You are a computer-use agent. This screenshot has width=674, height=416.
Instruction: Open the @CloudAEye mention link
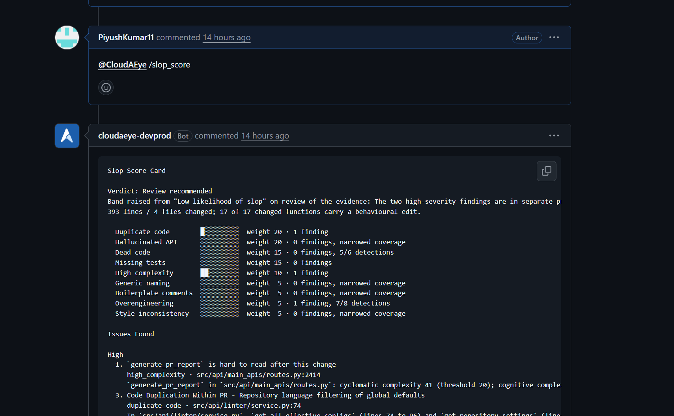122,65
